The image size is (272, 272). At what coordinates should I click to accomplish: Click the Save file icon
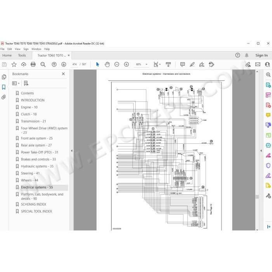point(4,65)
